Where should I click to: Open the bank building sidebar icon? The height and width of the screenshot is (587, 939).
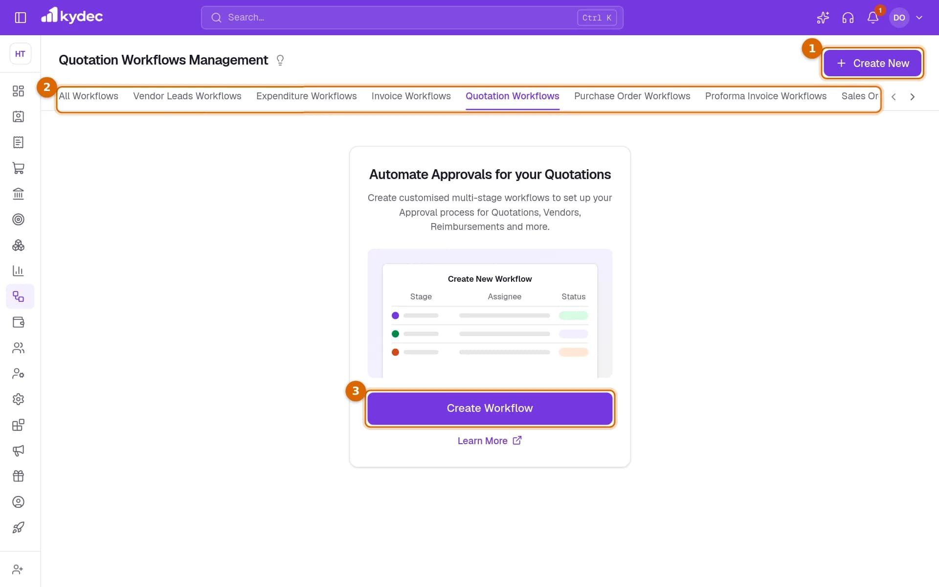point(18,194)
